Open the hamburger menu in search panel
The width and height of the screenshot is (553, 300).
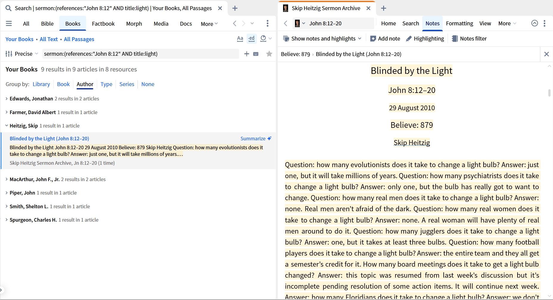coord(9,24)
